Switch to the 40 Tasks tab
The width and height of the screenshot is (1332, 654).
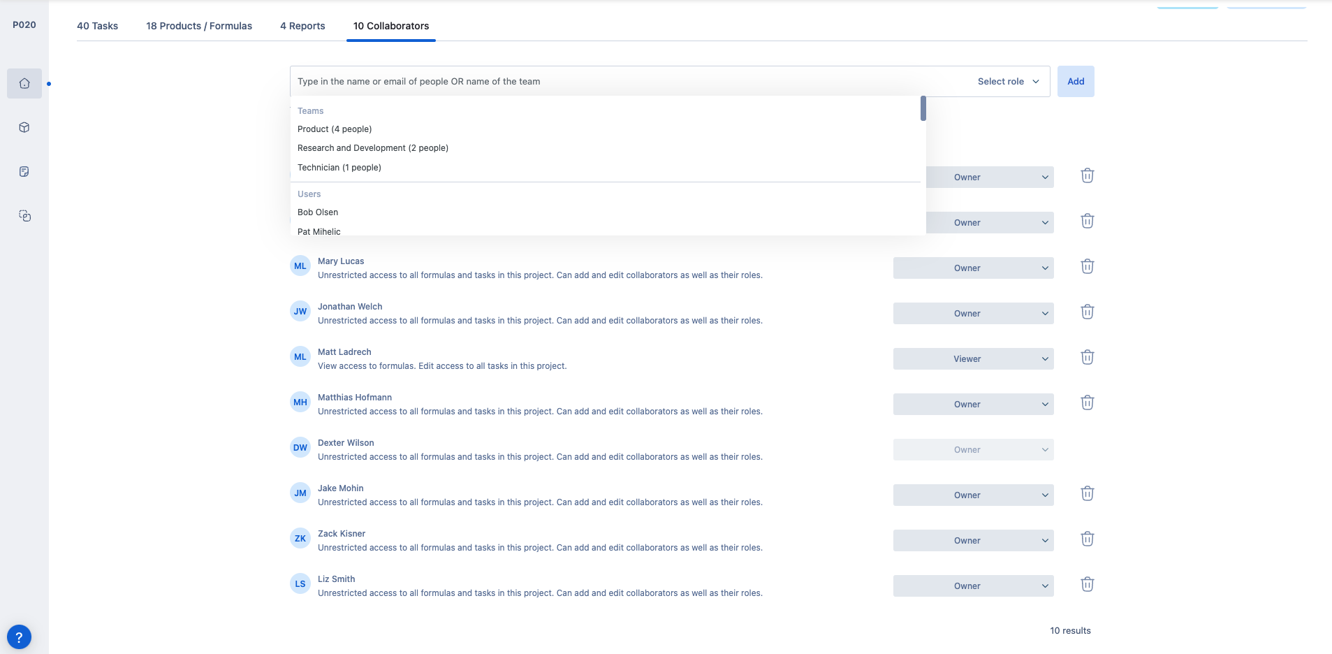pyautogui.click(x=97, y=26)
